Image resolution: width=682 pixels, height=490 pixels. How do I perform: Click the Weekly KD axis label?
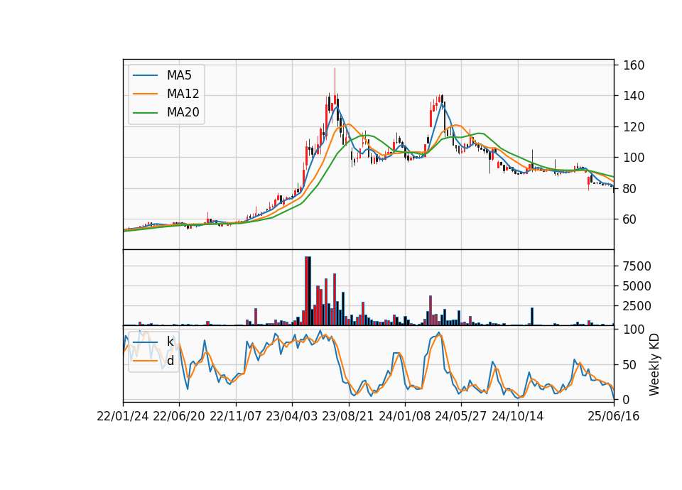[x=654, y=365]
